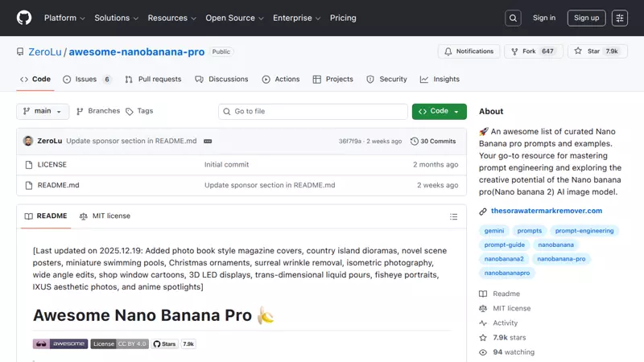
Task: Switch to the Code tab
Action: tap(35, 79)
